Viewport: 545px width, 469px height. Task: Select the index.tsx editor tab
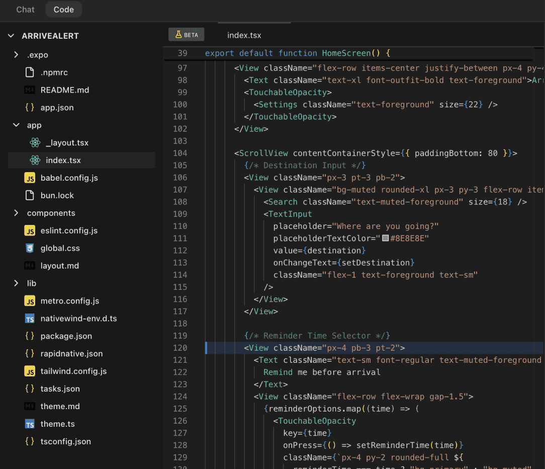pyautogui.click(x=244, y=35)
